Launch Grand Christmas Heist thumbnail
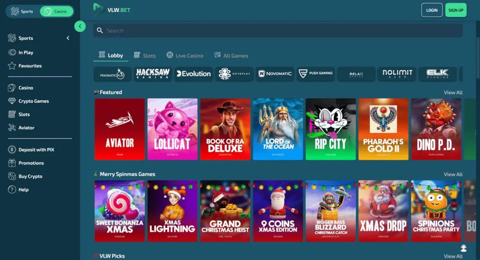The image size is (480, 260). pos(225,211)
